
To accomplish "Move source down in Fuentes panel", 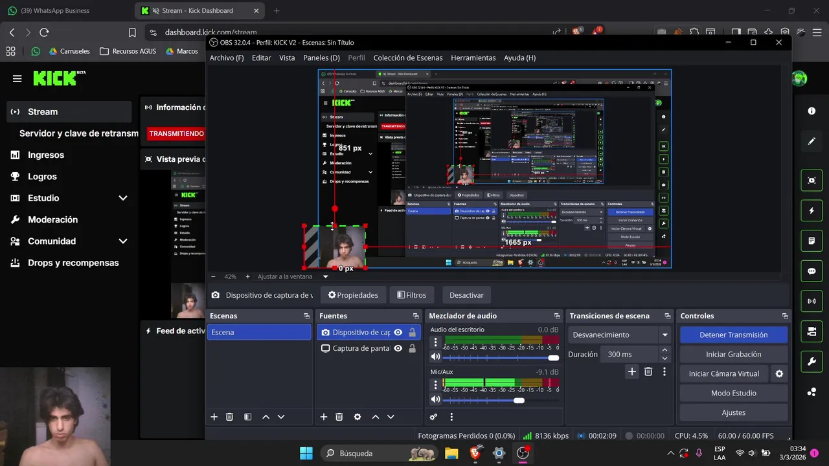I will [x=391, y=417].
